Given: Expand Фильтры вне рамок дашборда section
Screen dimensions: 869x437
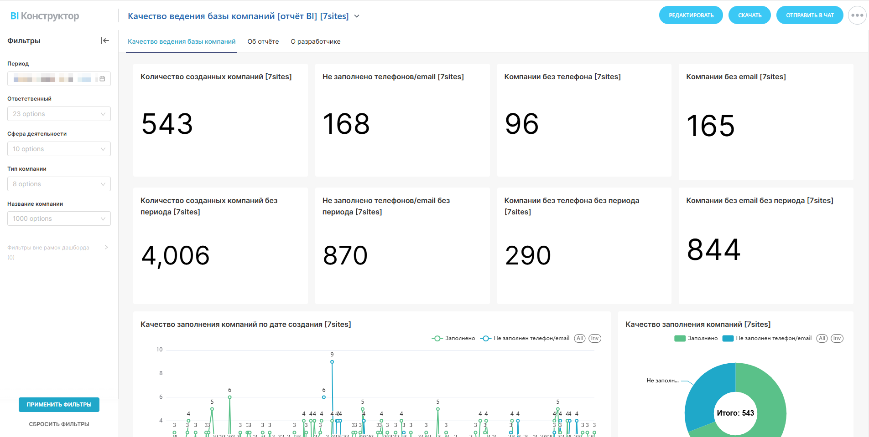Looking at the screenshot, I should (106, 247).
